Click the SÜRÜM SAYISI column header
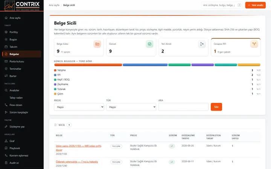Image resolution: width=271 pixels, height=169 pixels. point(236,137)
